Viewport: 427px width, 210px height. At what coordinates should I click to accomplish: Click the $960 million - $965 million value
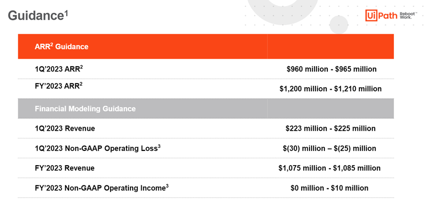[332, 69]
